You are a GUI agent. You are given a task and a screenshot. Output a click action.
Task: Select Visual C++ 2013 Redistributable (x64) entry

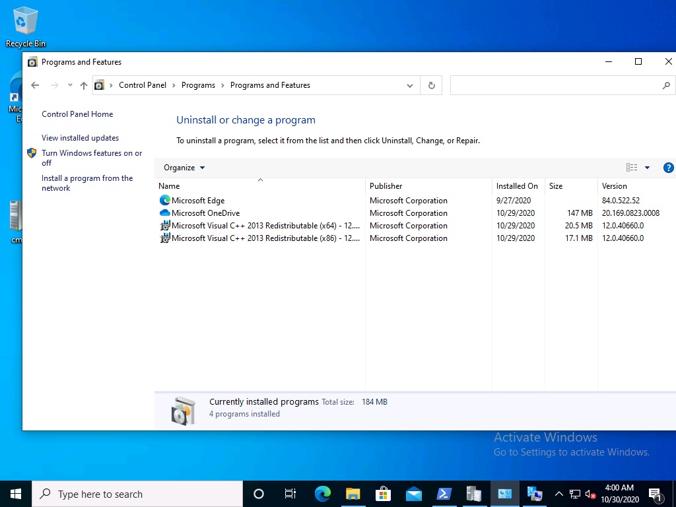(416, 226)
